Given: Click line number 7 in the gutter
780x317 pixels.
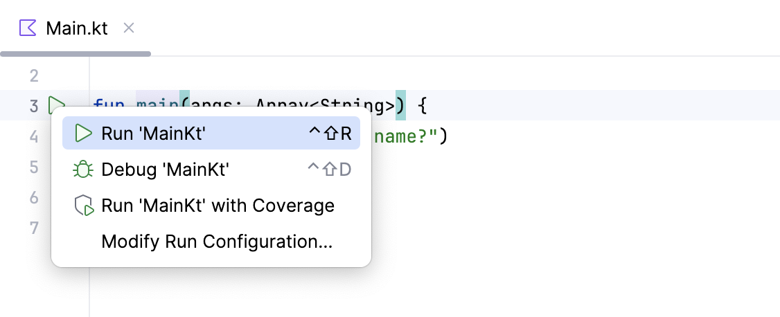Looking at the screenshot, I should [35, 228].
